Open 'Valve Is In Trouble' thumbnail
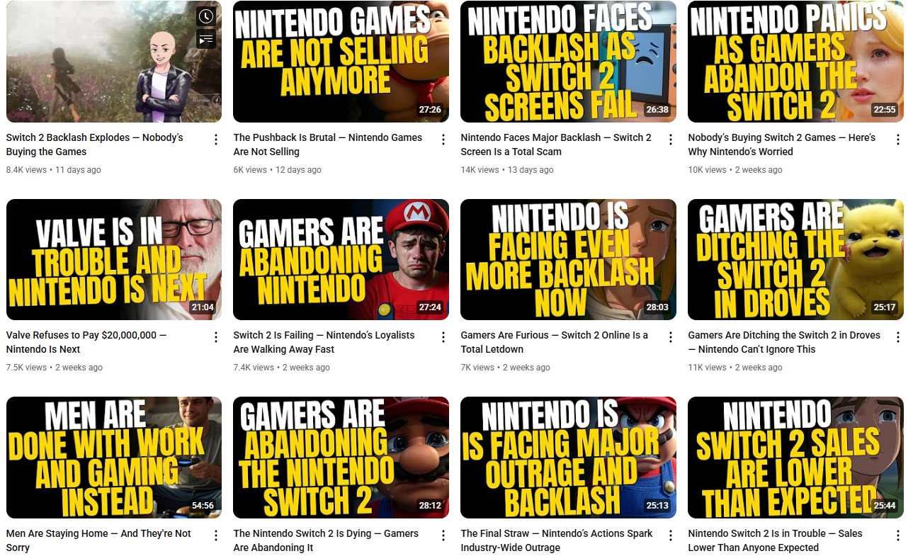 114,259
